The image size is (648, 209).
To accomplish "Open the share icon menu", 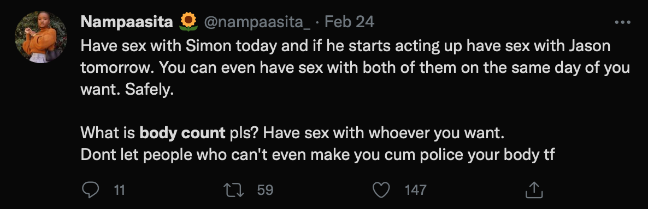I will coord(533,189).
